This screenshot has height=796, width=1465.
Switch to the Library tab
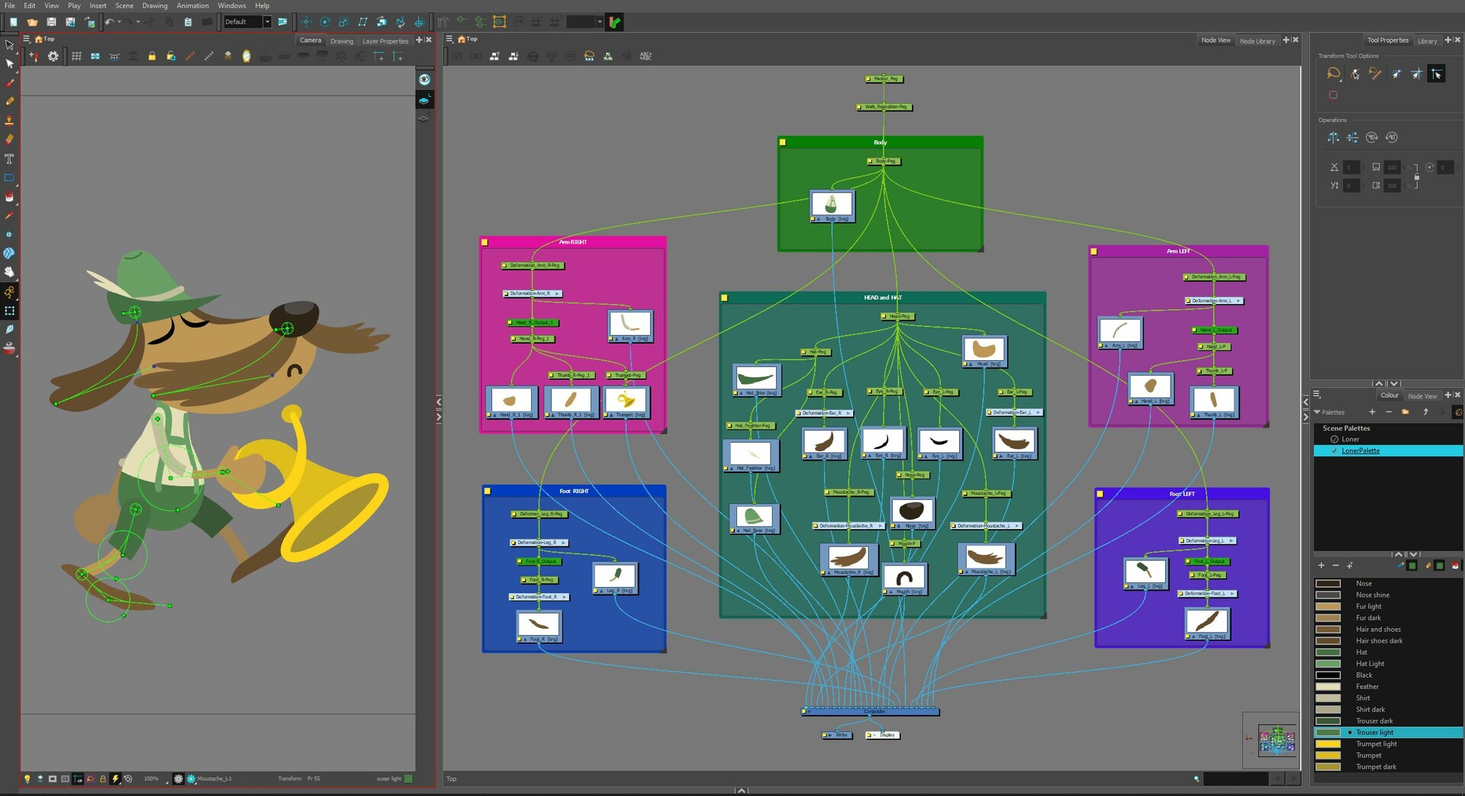tap(1428, 41)
